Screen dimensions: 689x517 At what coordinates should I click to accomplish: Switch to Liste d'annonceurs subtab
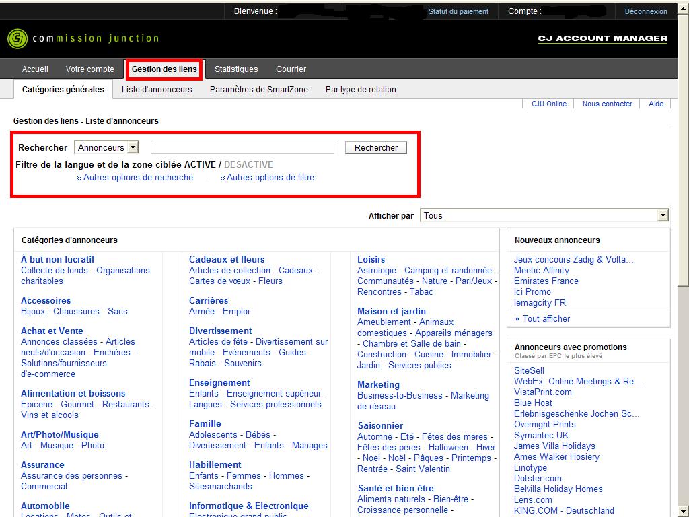[x=157, y=90]
